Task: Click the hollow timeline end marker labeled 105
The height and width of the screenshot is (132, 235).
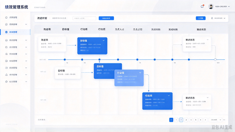Action: coord(215,60)
